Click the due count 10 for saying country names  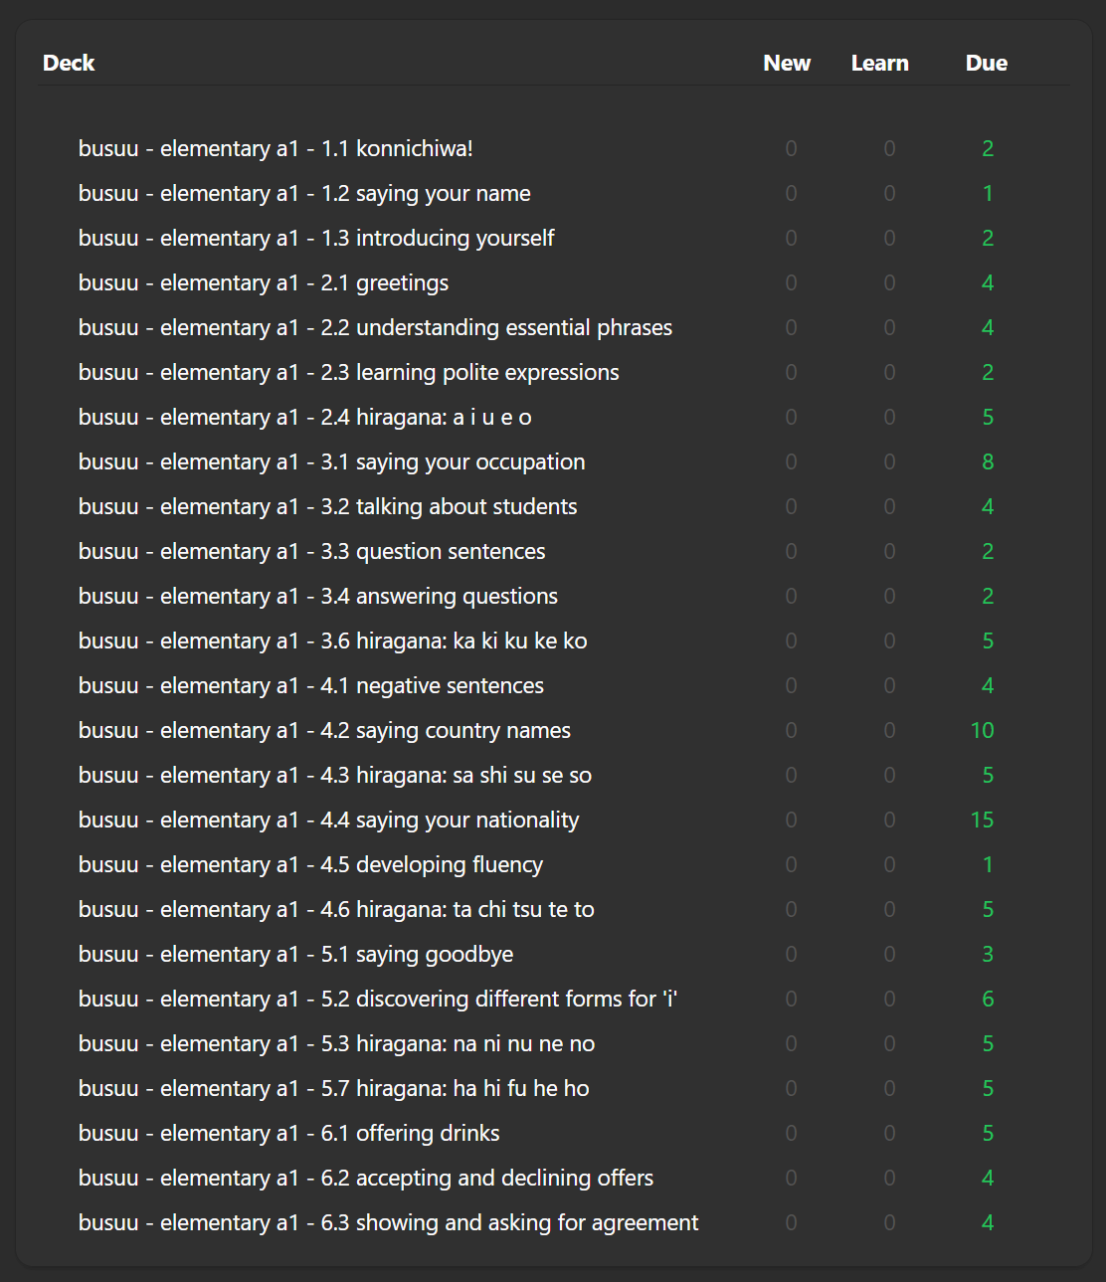[982, 731]
